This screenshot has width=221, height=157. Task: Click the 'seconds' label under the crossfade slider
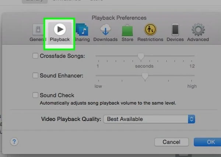pyautogui.click(x=144, y=66)
